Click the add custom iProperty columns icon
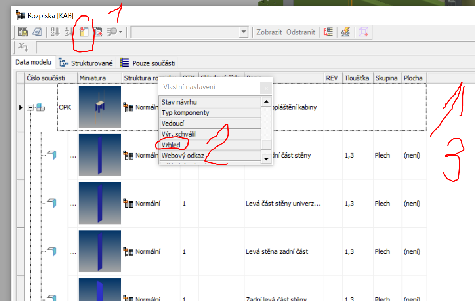The width and height of the screenshot is (475, 301). click(84, 32)
